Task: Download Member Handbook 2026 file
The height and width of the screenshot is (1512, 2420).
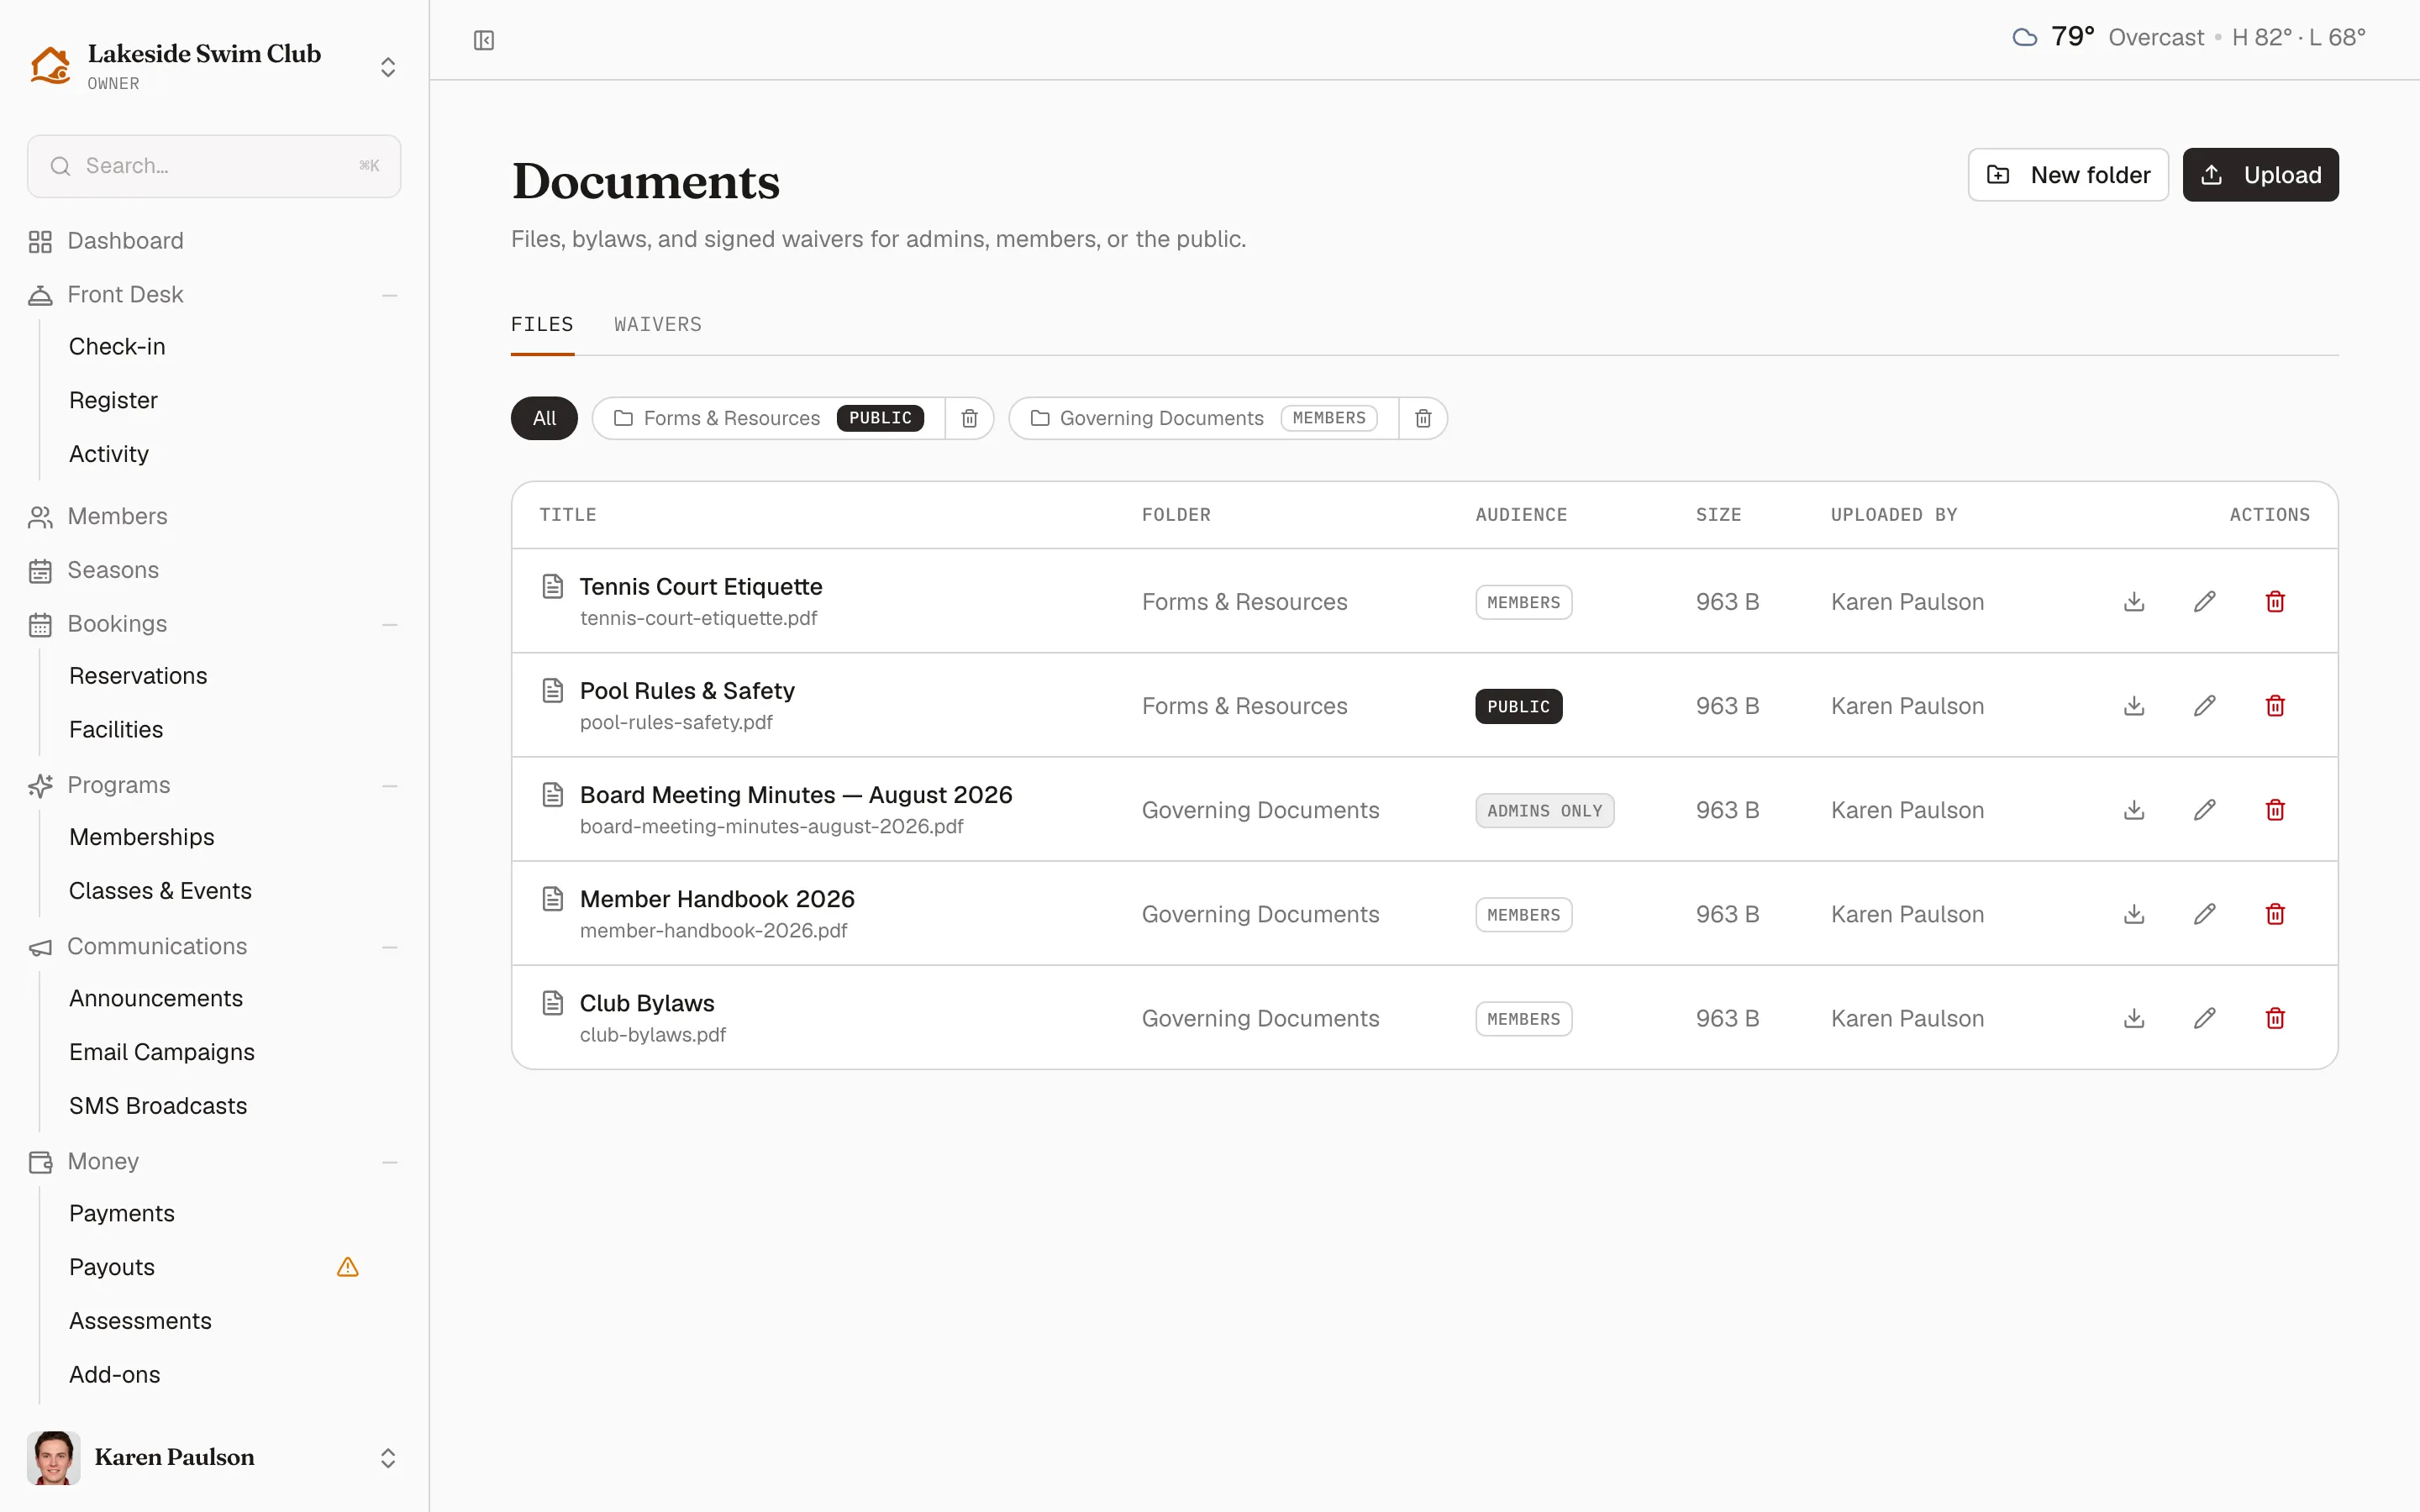Action: click(x=2134, y=914)
